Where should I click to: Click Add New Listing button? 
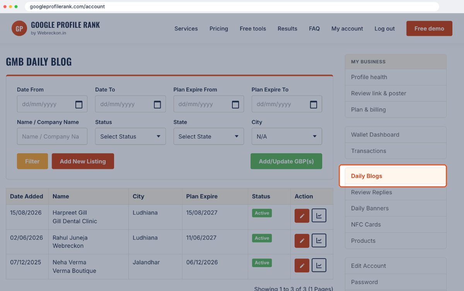83,161
